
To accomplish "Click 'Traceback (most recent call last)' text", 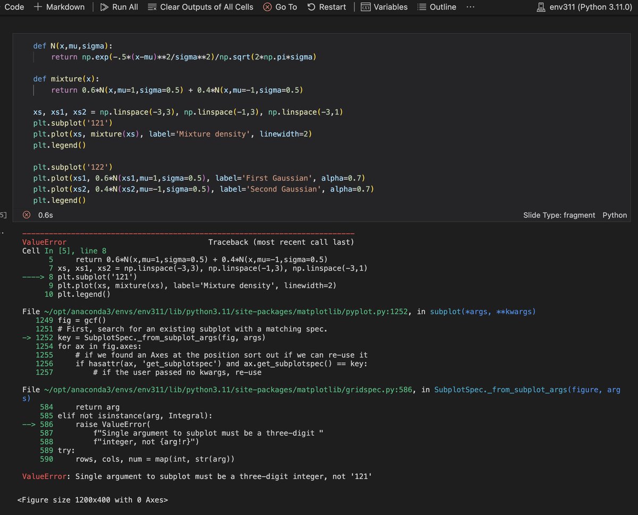I will pos(281,242).
